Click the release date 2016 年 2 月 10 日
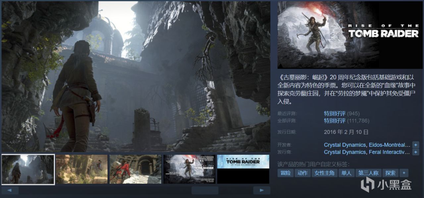This screenshot has height=198, width=424. 346,132
